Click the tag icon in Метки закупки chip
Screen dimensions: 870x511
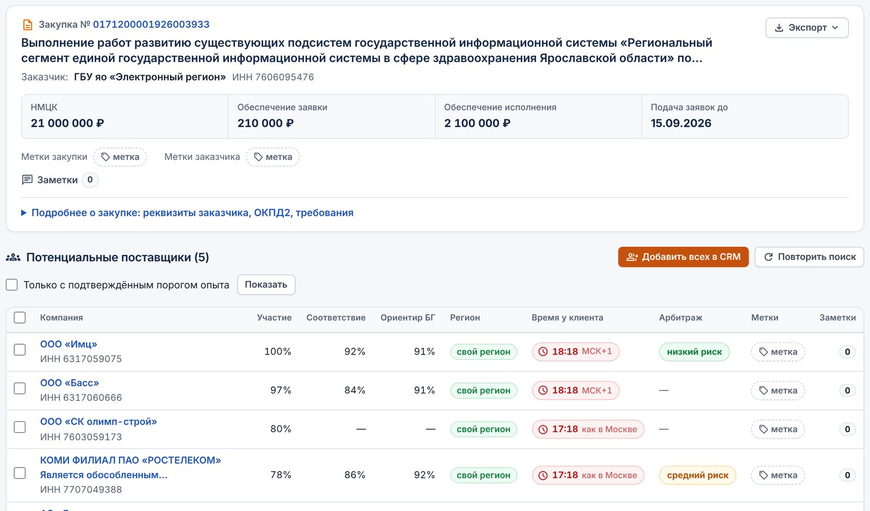click(x=105, y=157)
